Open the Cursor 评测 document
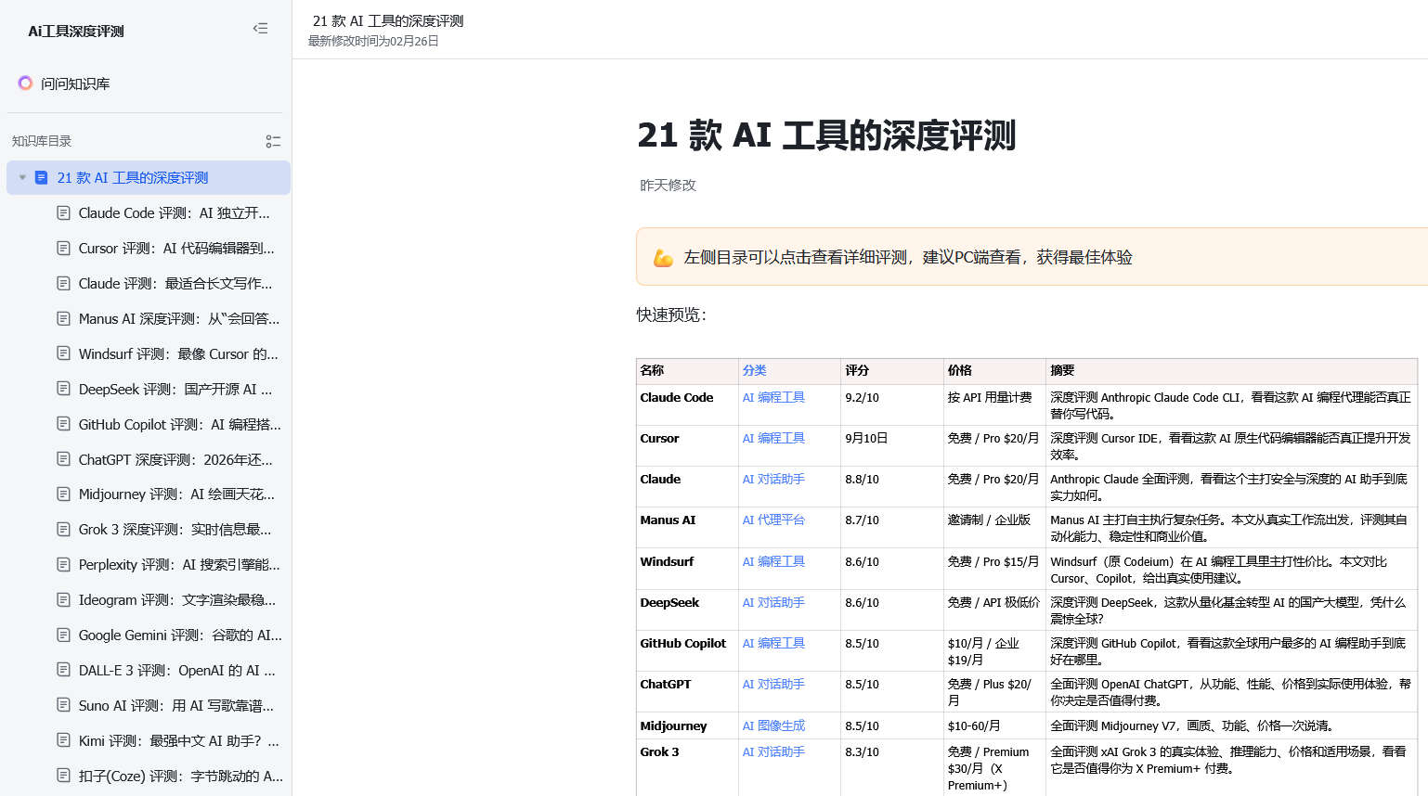The width and height of the screenshot is (1428, 796). click(176, 249)
